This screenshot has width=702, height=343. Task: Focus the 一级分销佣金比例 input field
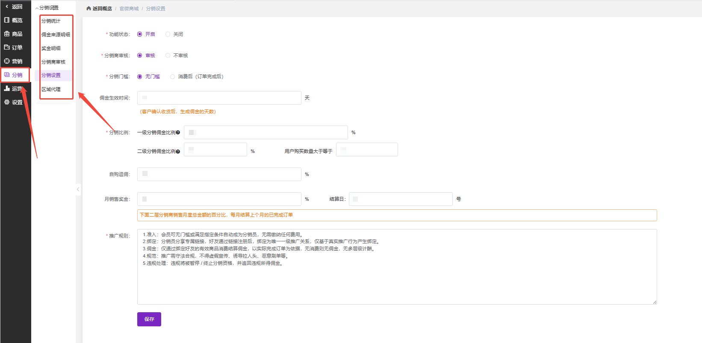point(266,132)
